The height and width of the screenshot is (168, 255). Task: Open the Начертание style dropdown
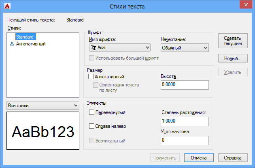[185, 48]
